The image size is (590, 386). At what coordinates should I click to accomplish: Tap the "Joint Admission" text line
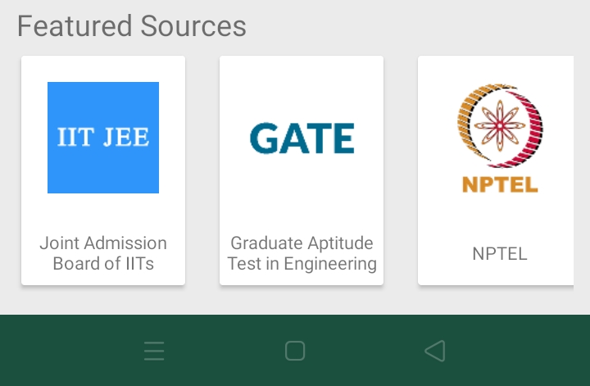coord(103,243)
